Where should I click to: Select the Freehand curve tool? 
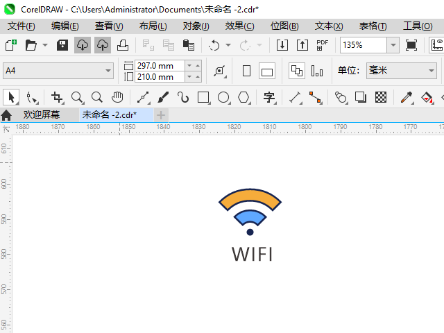pos(144,98)
